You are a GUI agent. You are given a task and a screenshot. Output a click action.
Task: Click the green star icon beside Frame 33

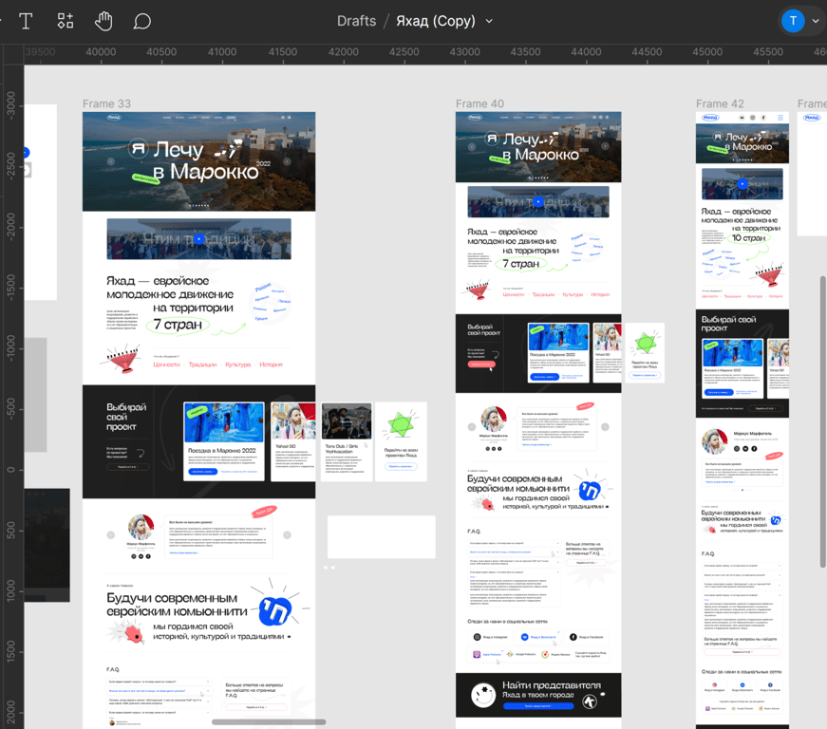pyautogui.click(x=401, y=424)
